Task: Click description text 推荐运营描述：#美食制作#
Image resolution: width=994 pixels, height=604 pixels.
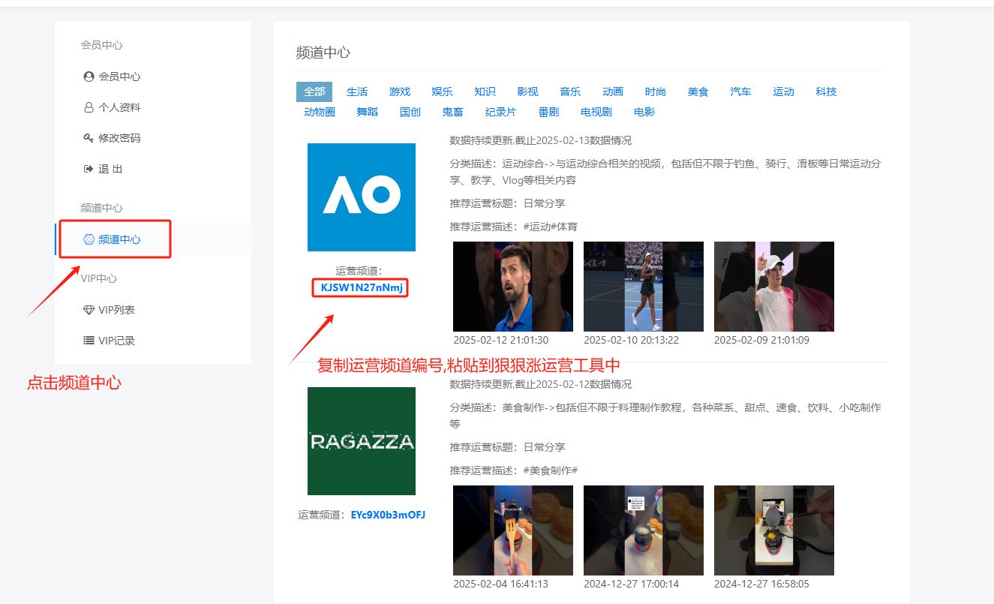Action: pyautogui.click(x=514, y=470)
